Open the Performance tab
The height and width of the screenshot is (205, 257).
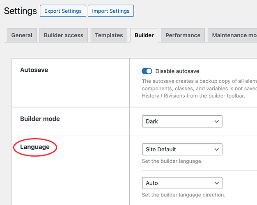click(x=183, y=35)
